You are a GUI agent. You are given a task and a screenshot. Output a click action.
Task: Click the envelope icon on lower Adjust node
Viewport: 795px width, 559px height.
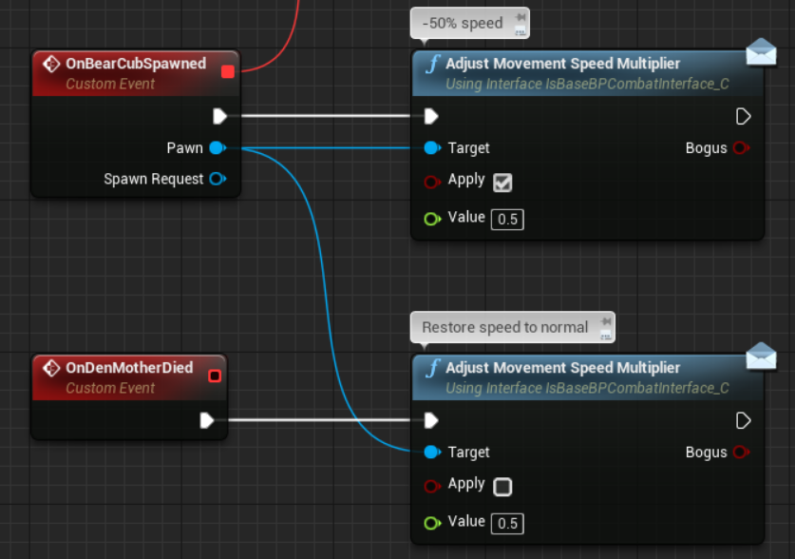(761, 357)
